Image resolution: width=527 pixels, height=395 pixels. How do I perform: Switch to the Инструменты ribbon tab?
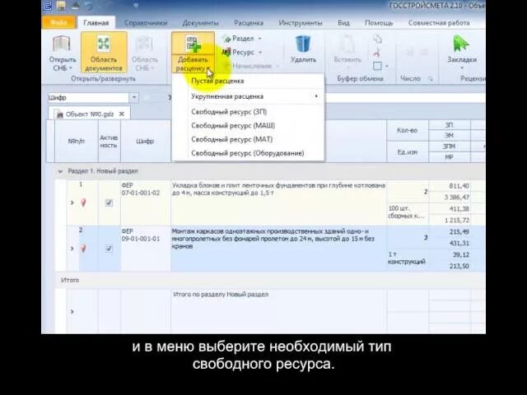[301, 23]
